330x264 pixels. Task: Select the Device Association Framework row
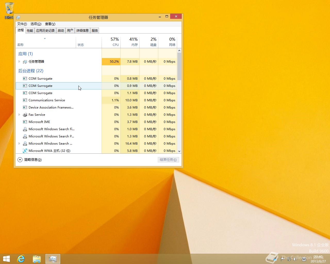coord(51,108)
